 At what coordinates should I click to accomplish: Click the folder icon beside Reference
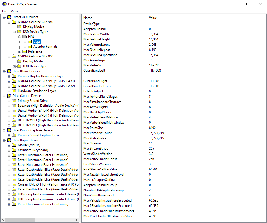click(x=25, y=51)
